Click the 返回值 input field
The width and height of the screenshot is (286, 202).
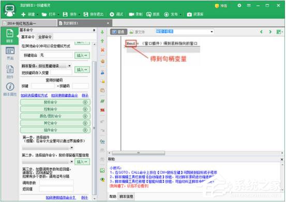tap(56, 189)
